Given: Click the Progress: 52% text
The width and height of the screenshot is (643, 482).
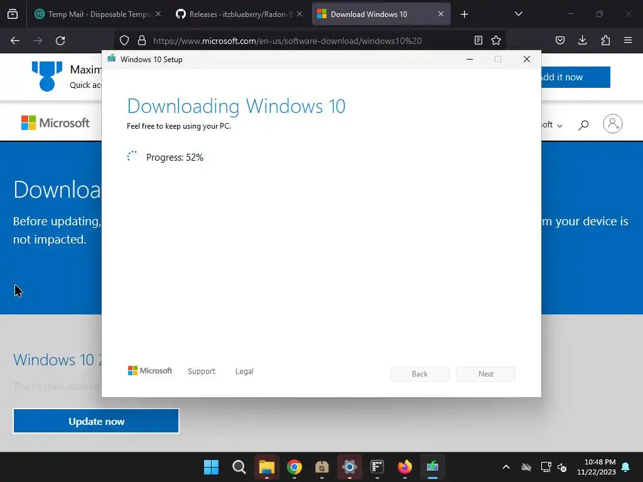Looking at the screenshot, I should click(x=175, y=158).
